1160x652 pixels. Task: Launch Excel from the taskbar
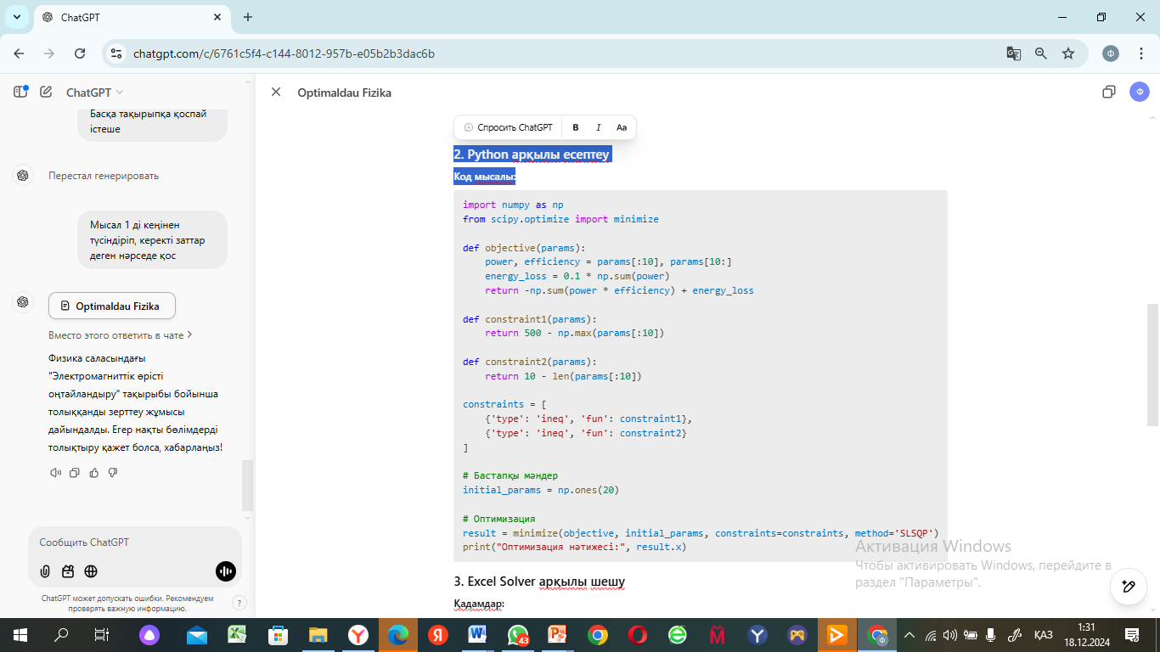point(236,635)
